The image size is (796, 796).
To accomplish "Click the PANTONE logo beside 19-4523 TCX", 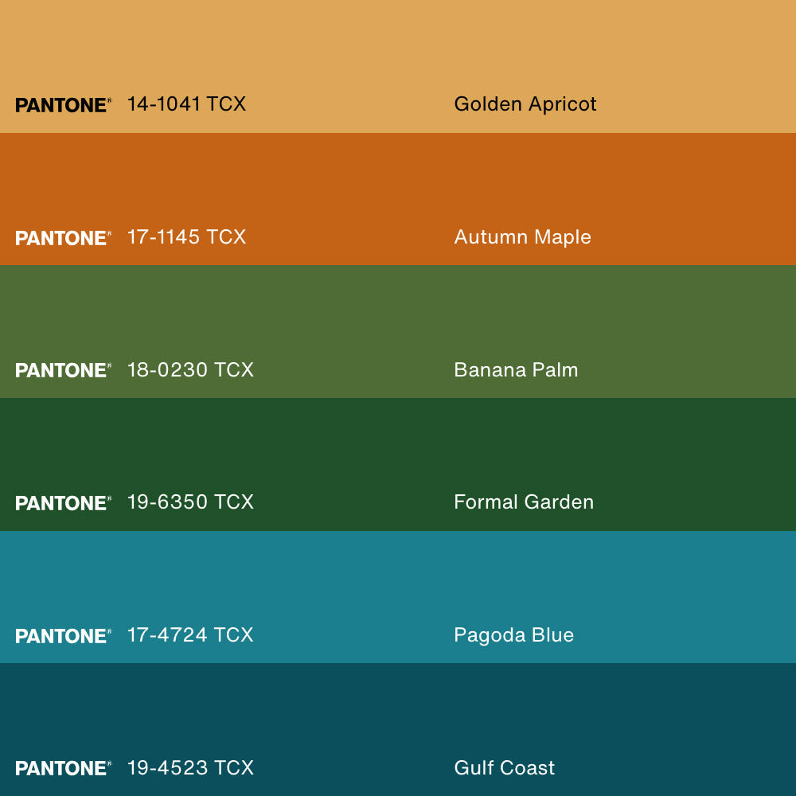I will [64, 768].
